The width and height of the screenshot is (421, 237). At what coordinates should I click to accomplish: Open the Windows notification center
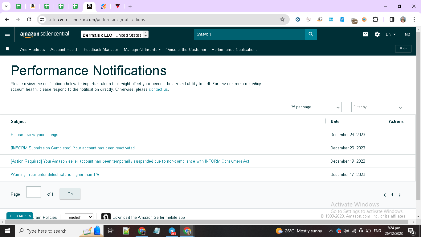tap(411, 231)
